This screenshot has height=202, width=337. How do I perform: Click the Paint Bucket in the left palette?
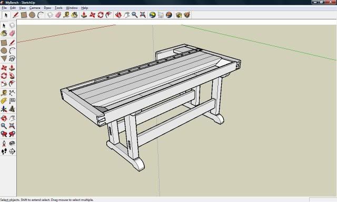[4, 34]
